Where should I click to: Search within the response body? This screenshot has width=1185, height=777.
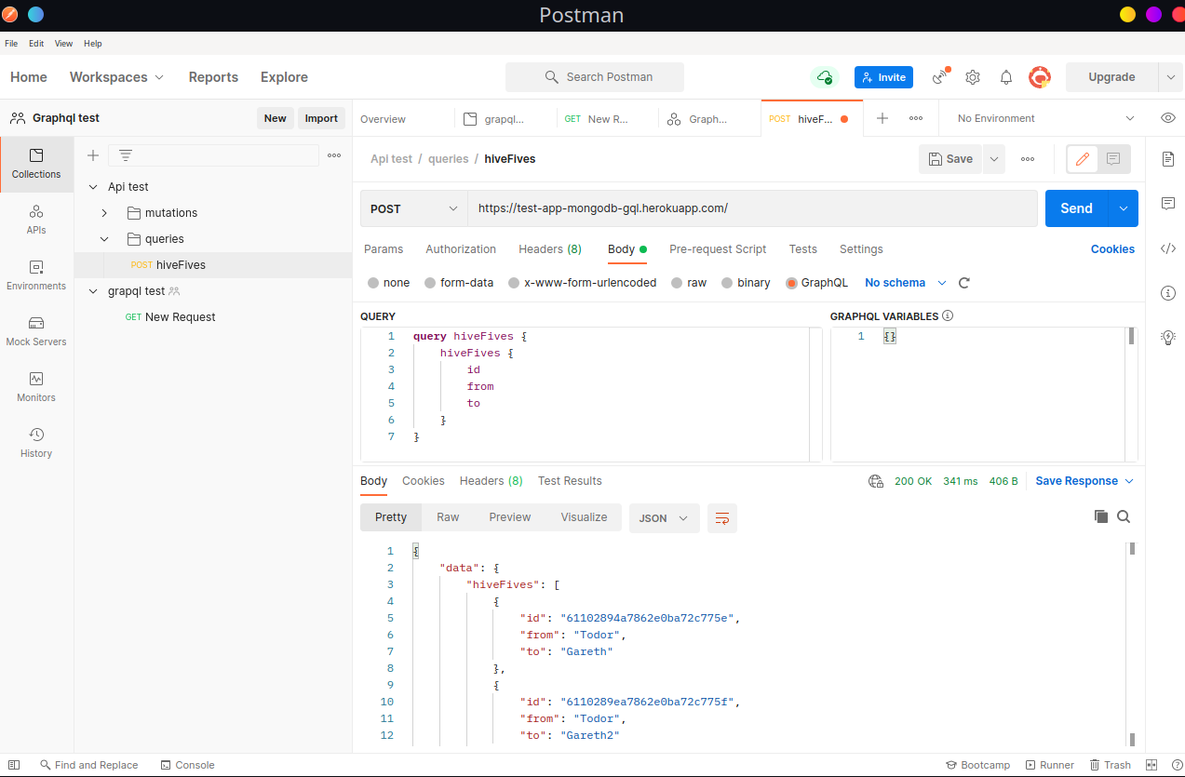pyautogui.click(x=1124, y=516)
